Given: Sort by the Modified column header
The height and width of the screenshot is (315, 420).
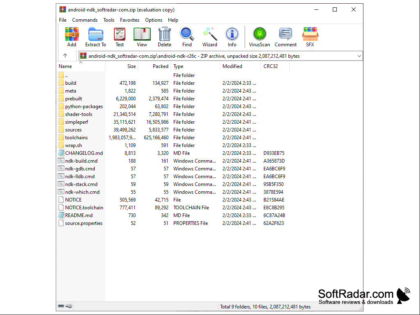Looking at the screenshot, I should tap(240, 66).
